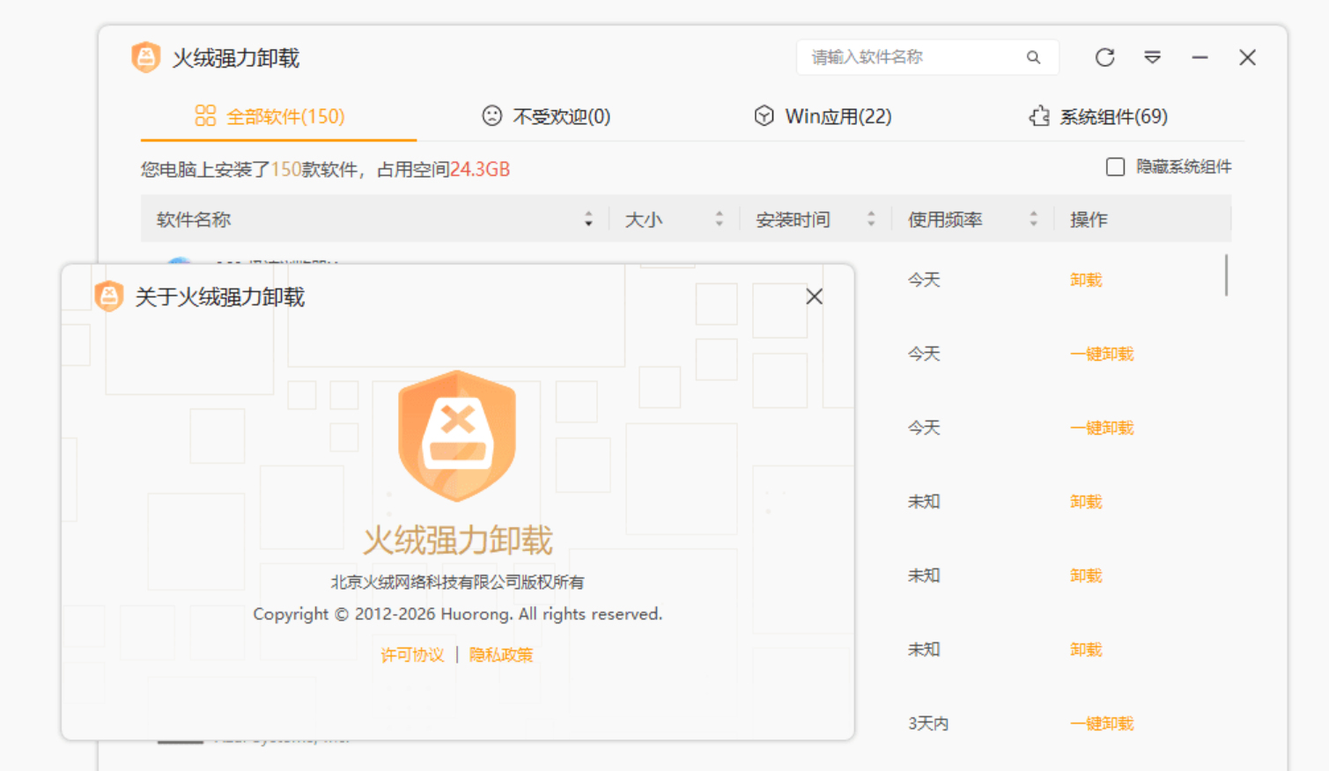This screenshot has width=1329, height=771.
Task: Click 一键卸载 in the second 今天 row
Action: [1102, 354]
